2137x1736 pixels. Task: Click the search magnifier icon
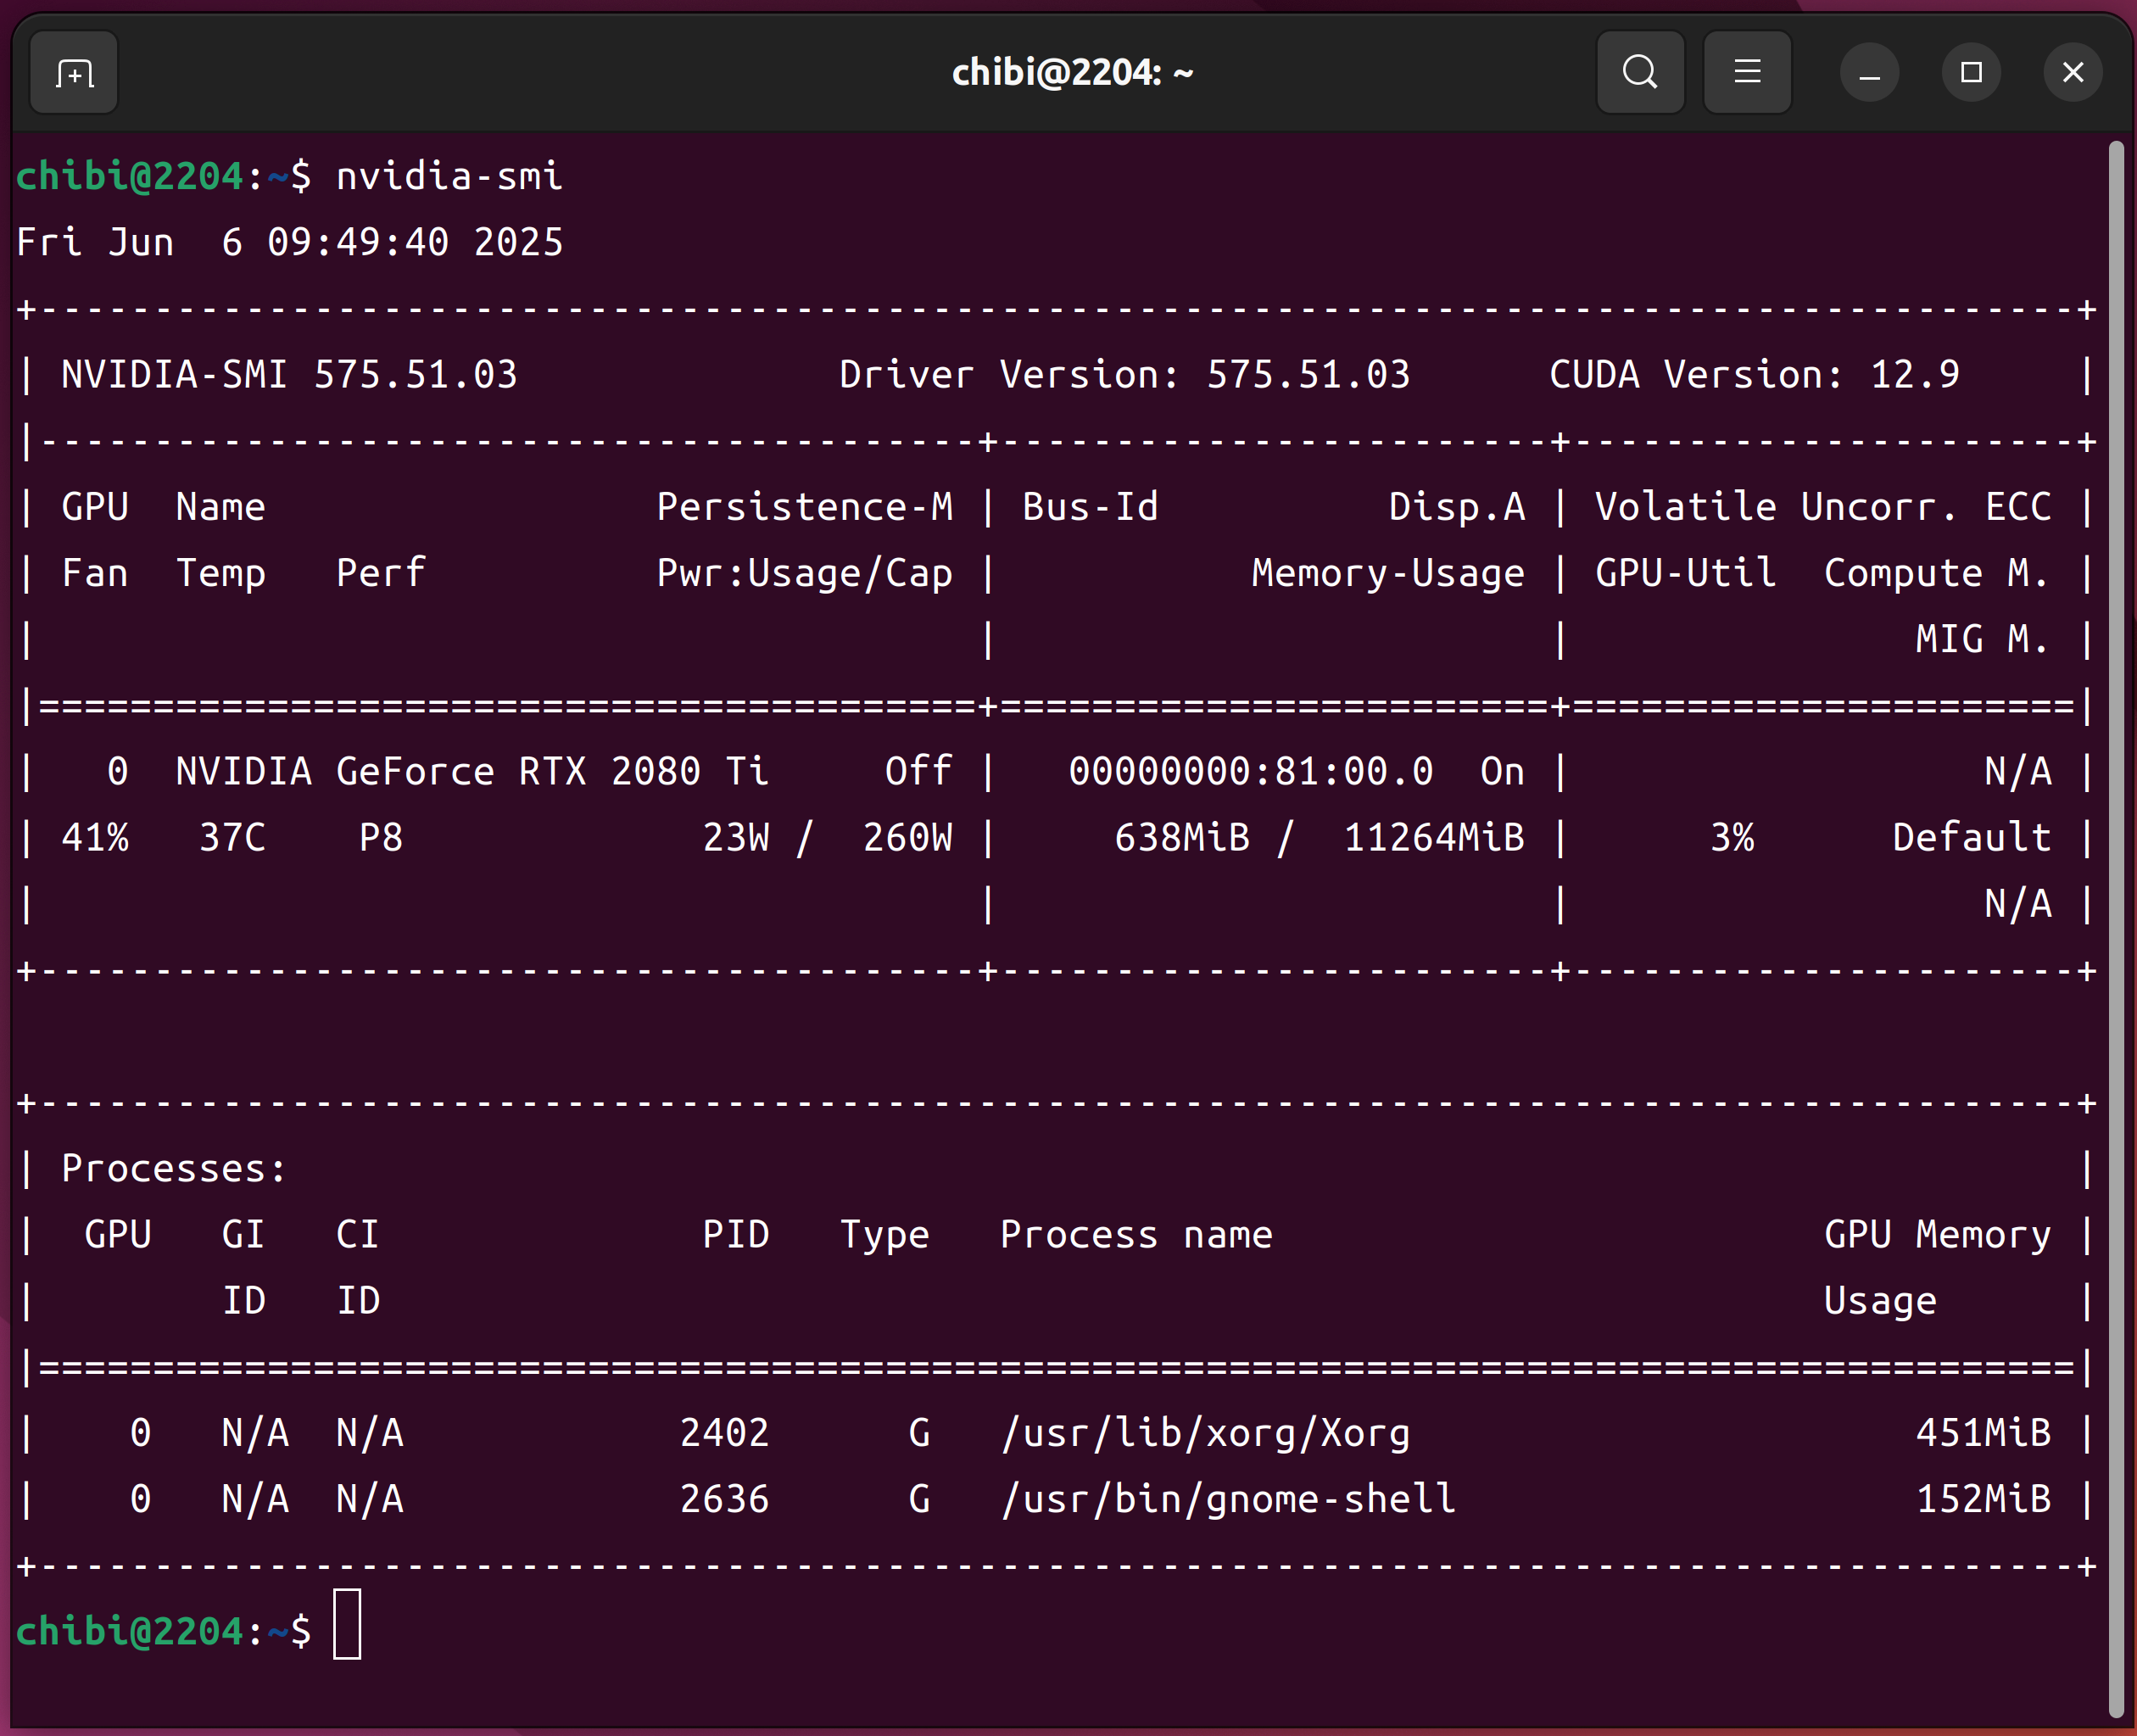point(1639,73)
